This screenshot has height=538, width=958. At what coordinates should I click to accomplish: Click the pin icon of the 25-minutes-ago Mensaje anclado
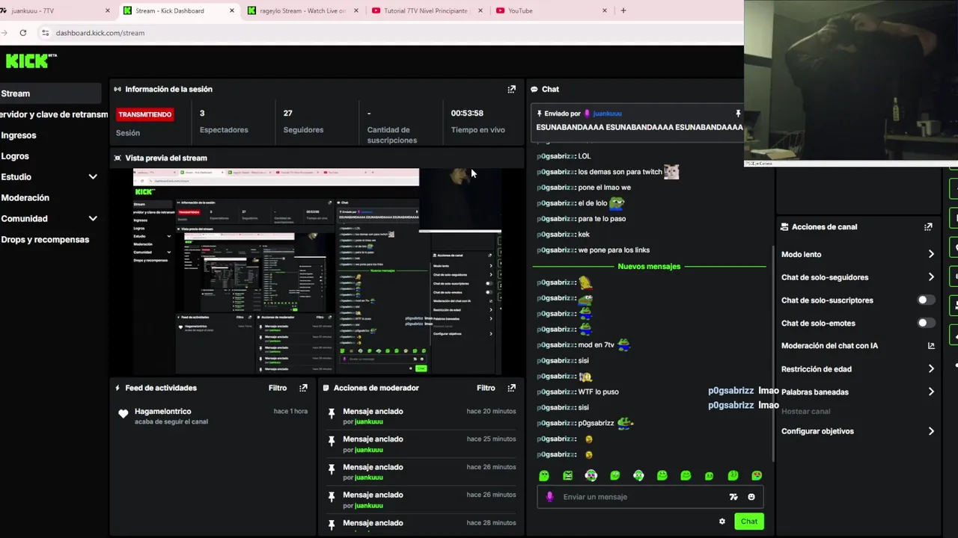(332, 441)
